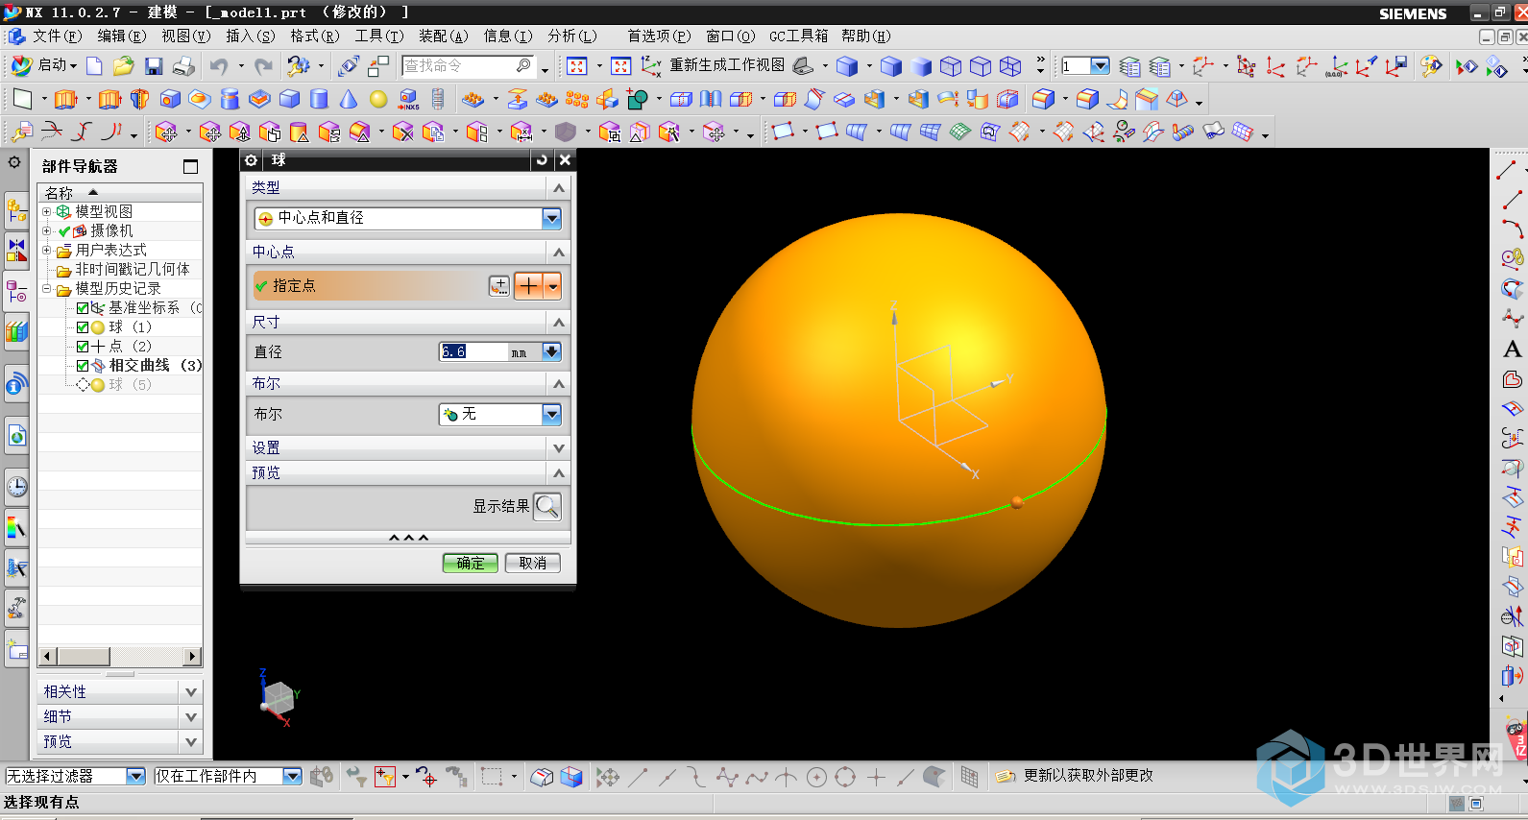
Task: Reset the Sphere dialog
Action: pos(542,160)
